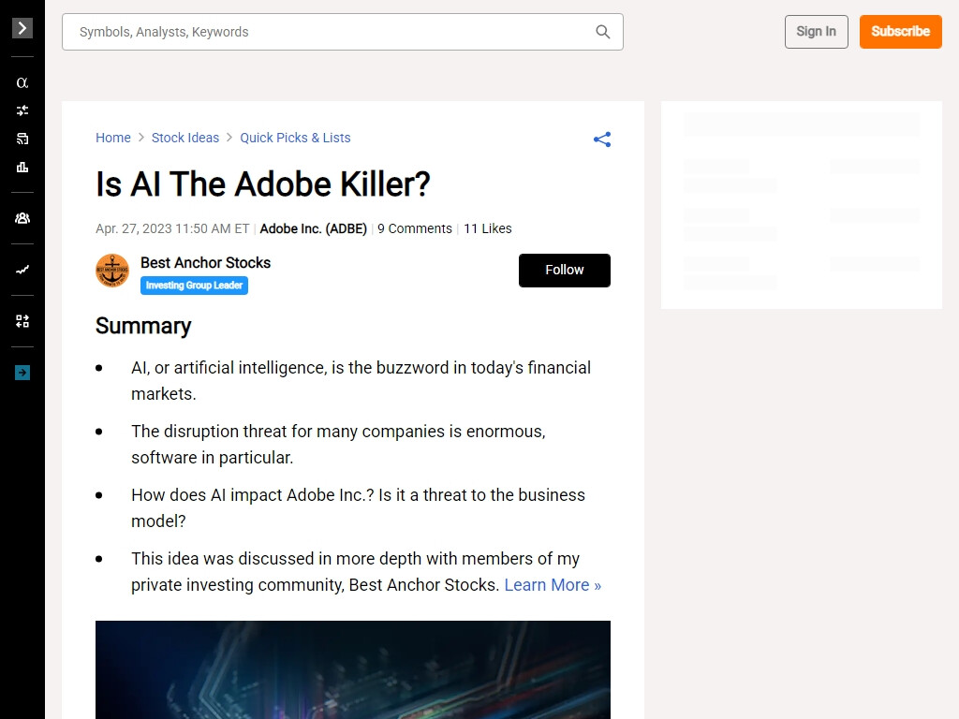The width and height of the screenshot is (959, 719).
Task: Follow Best Anchor Stocks
Action: point(564,271)
